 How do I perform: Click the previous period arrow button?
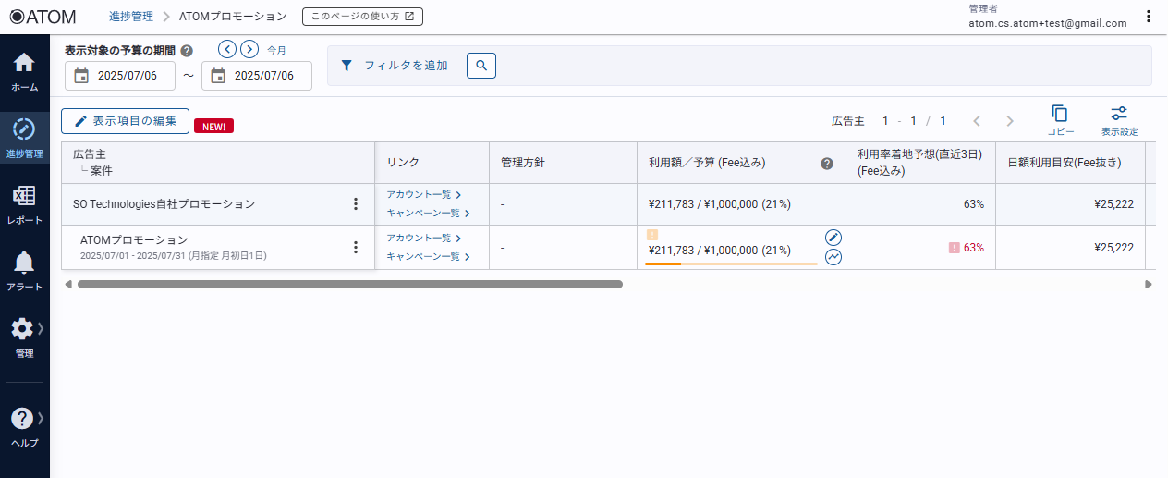pyautogui.click(x=227, y=49)
